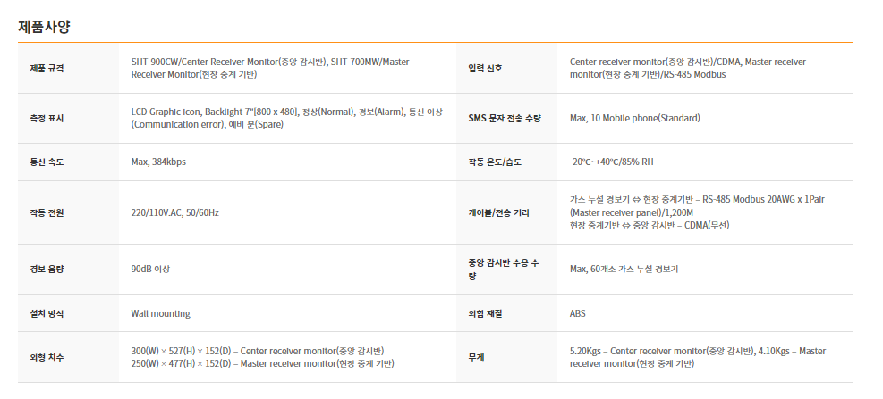Select the 작동 온도/습도 label
Image resolution: width=883 pixels, height=399 pixels.
pos(495,162)
